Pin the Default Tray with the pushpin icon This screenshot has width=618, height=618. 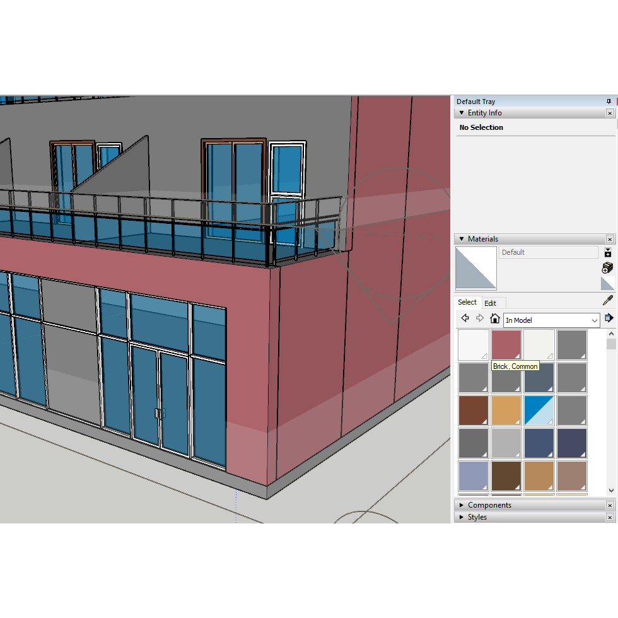tap(609, 102)
